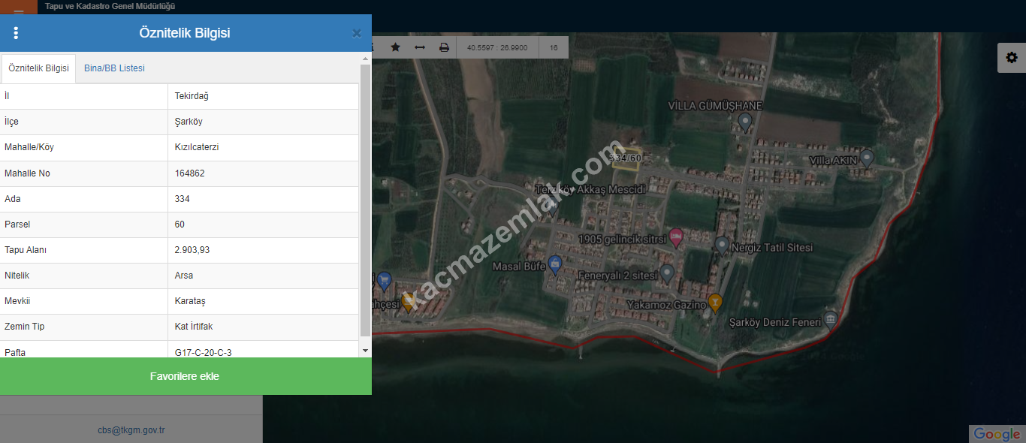Click the scrollbar down arrow in panel
The height and width of the screenshot is (443, 1026).
click(365, 351)
